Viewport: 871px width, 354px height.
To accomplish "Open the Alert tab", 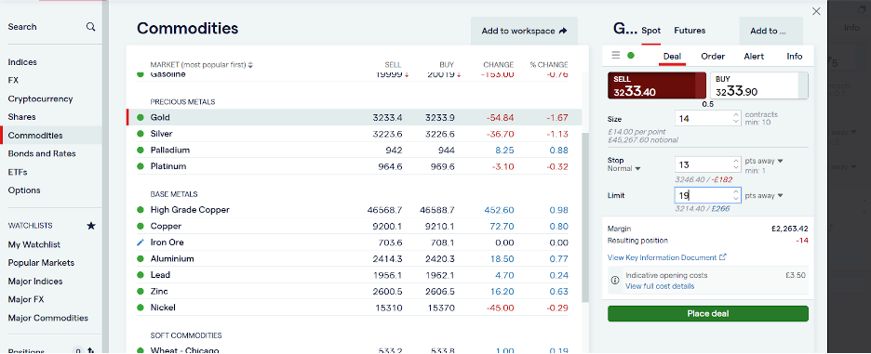I will pos(754,56).
